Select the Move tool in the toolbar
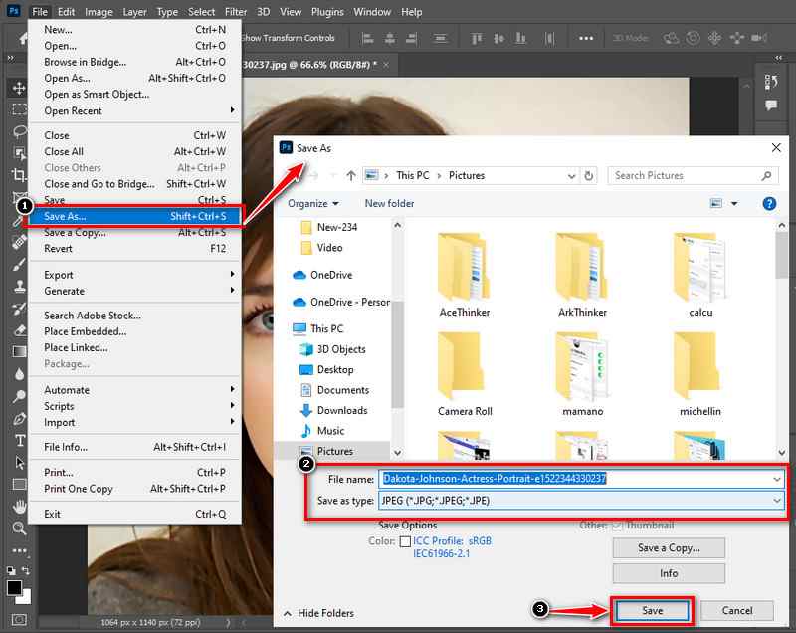Screen dimensions: 796x633 click(x=19, y=88)
